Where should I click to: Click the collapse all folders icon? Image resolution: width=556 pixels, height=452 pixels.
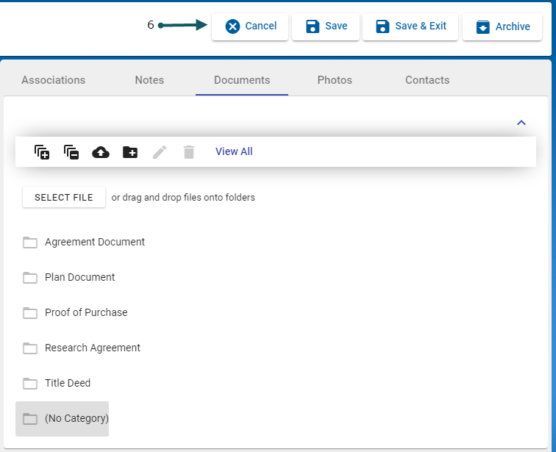pyautogui.click(x=71, y=152)
